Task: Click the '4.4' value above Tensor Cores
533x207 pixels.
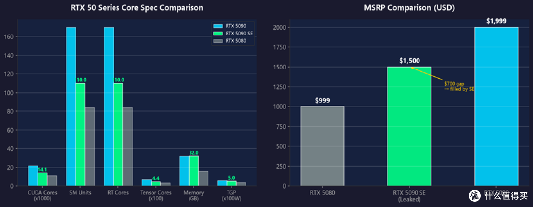Action: 156,178
